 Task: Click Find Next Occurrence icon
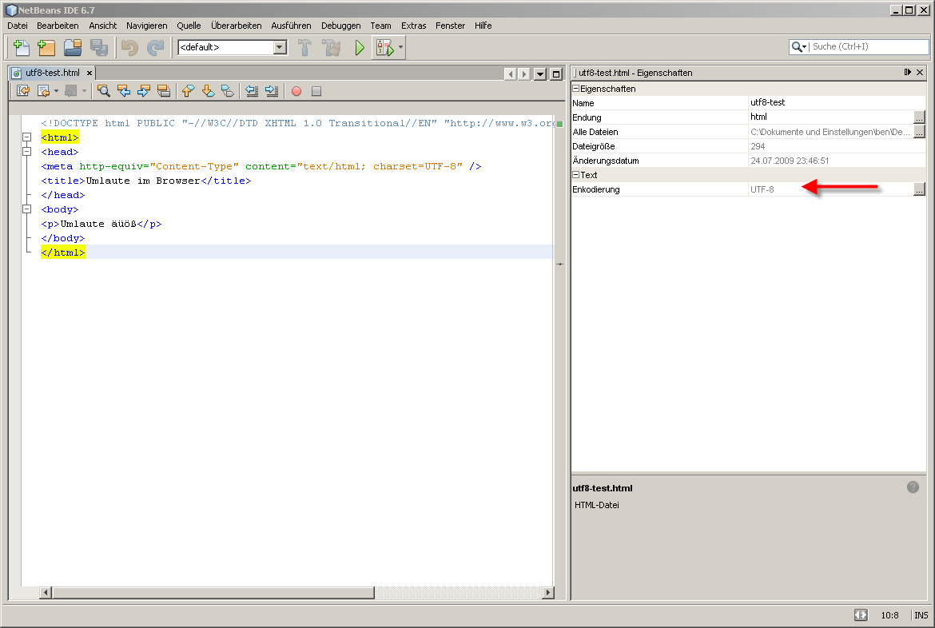click(144, 90)
